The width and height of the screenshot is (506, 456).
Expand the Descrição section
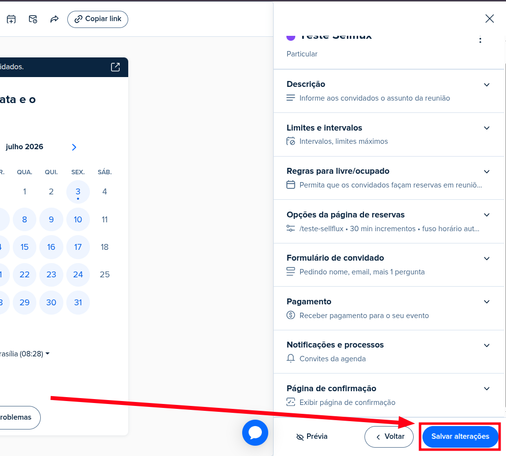click(389, 91)
